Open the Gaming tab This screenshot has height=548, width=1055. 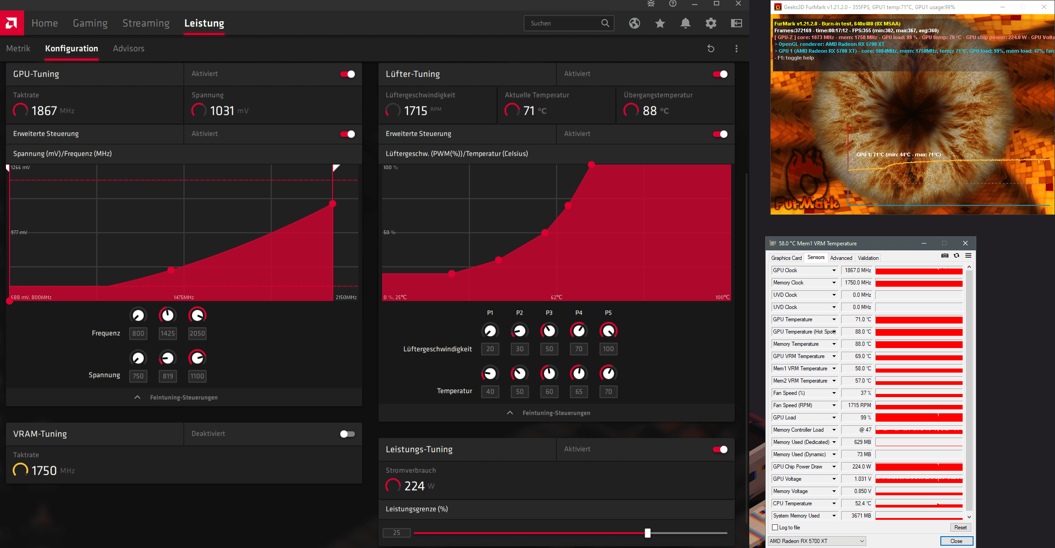pyautogui.click(x=90, y=23)
